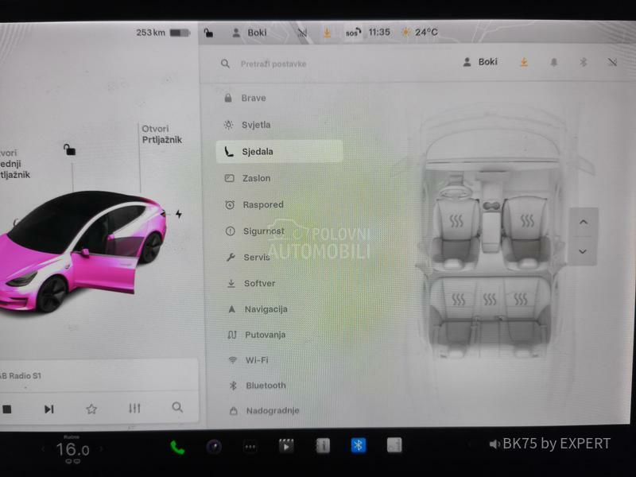Screen dimensions: 636x477
Task: Open the Zaslon settings menu
Action: tap(256, 178)
